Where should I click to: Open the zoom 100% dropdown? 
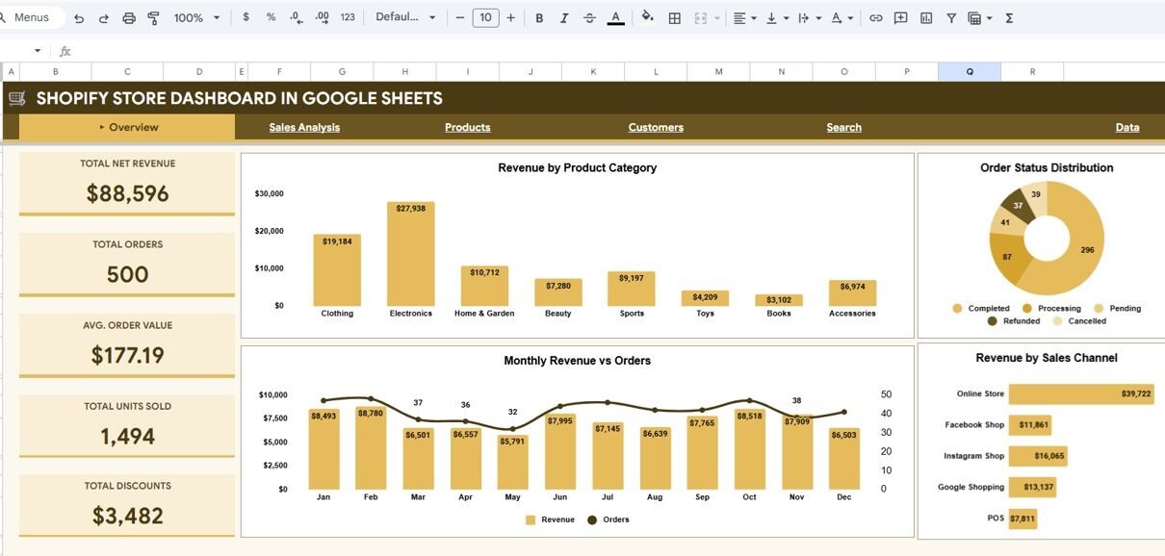[196, 18]
